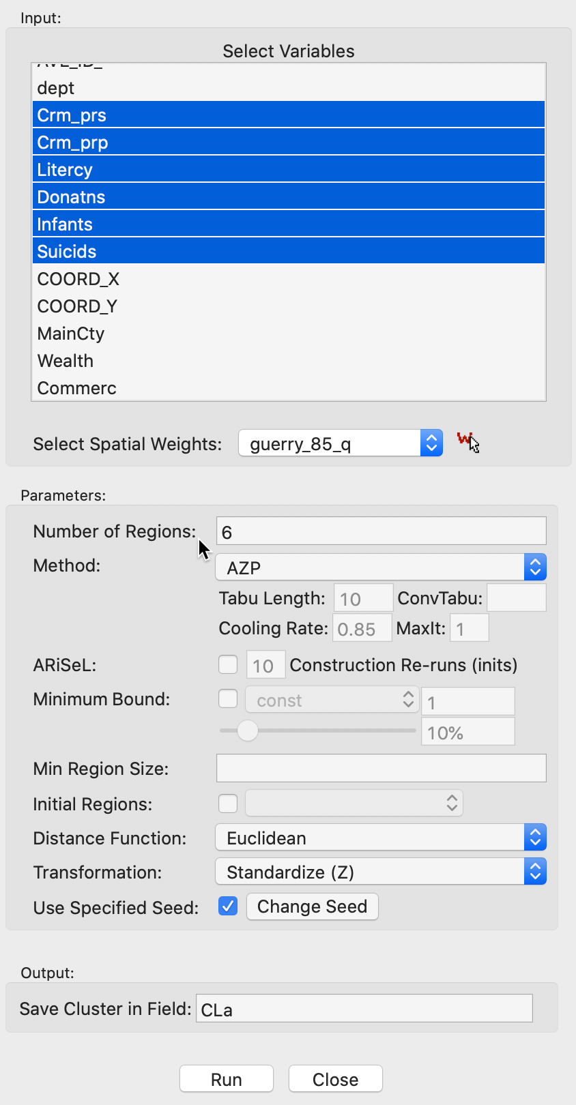Select the Crm_prs variable
The width and height of the screenshot is (576, 1105).
[289, 115]
